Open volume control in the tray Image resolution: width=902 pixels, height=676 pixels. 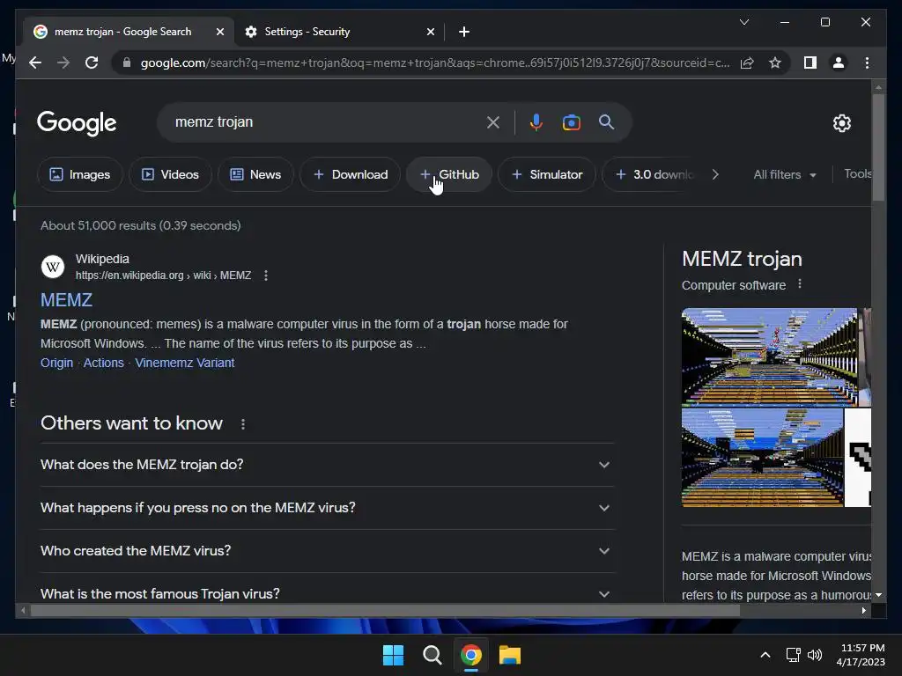815,655
